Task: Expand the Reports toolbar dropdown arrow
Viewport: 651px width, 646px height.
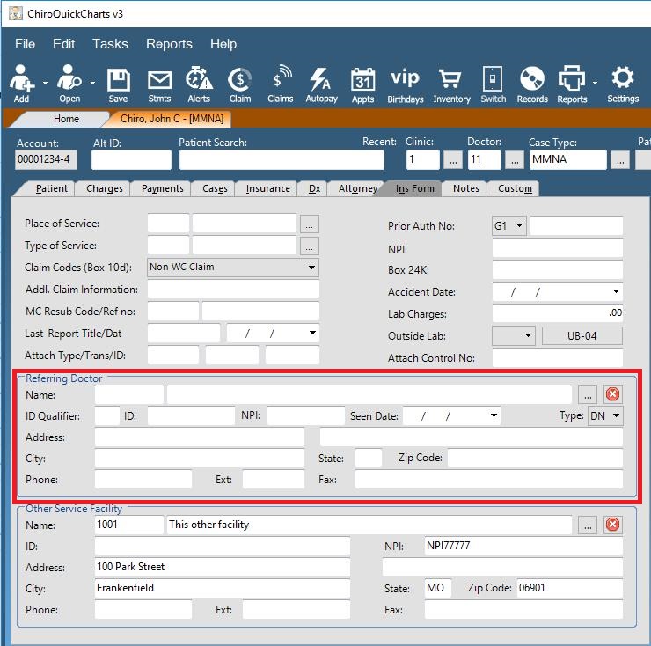Action: pos(595,83)
